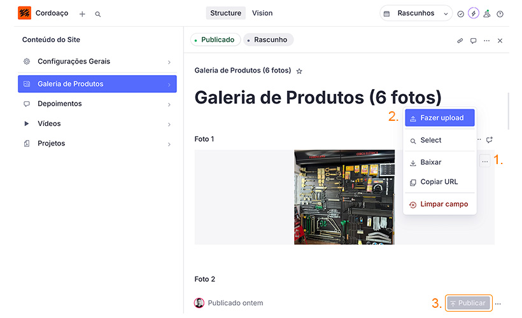Expand Depoimentos chevron
Image resolution: width=522 pixels, height=318 pixels.
(169, 105)
